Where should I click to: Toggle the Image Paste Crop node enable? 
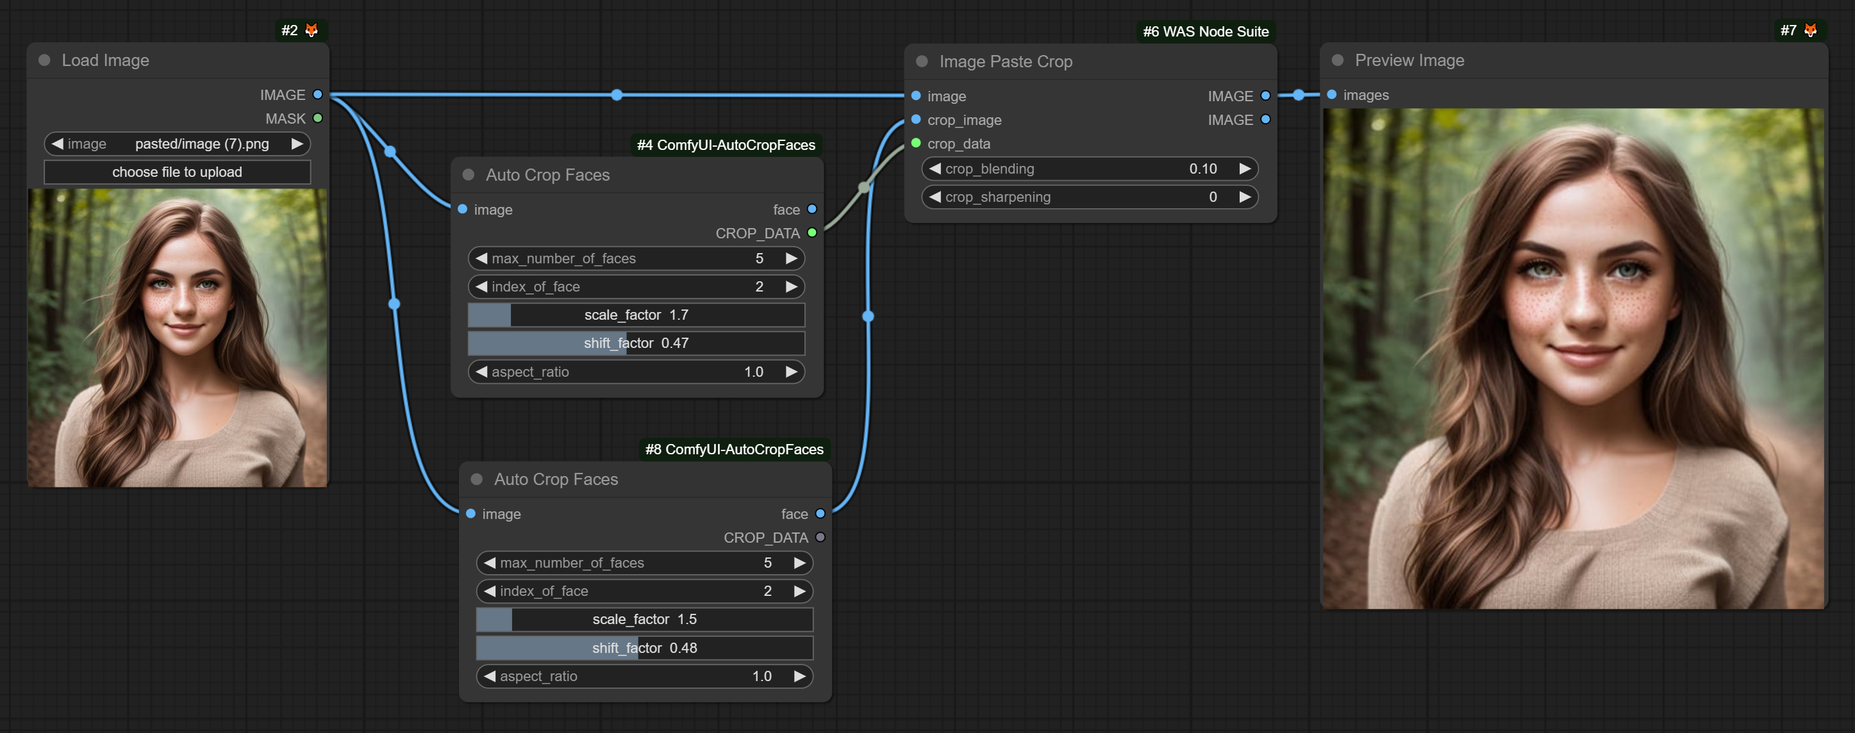922,60
